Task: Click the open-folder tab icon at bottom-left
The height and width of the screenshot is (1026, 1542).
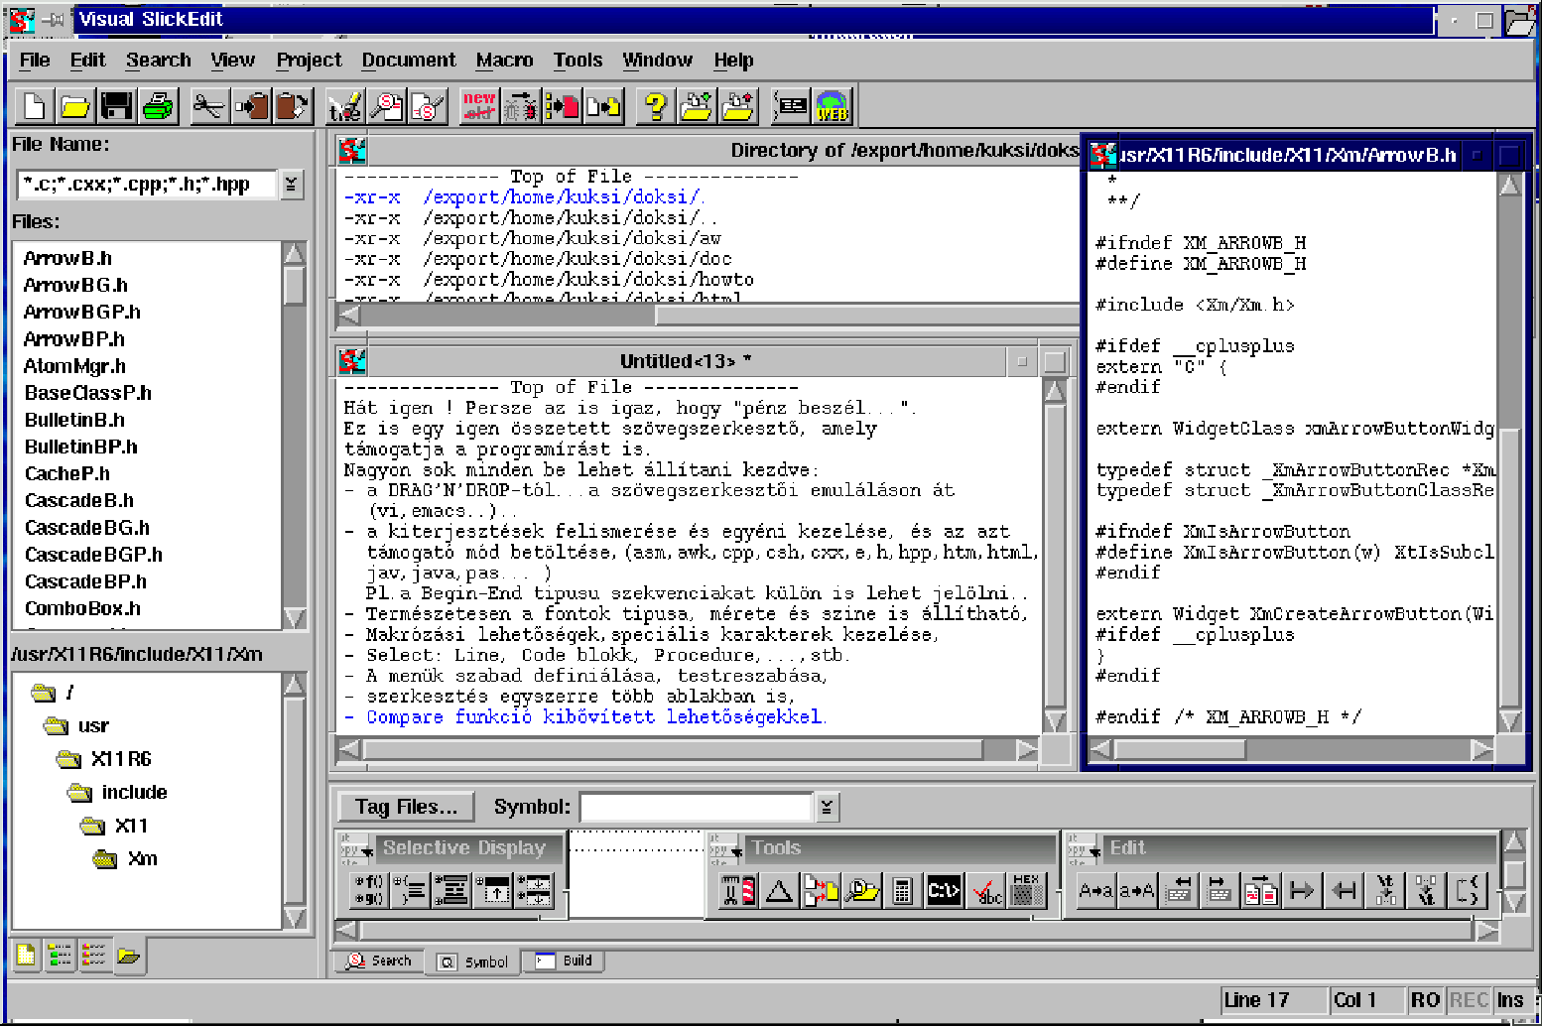Action: pos(129,955)
